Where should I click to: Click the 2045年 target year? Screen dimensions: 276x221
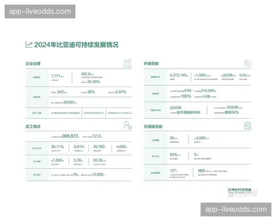[176, 108]
